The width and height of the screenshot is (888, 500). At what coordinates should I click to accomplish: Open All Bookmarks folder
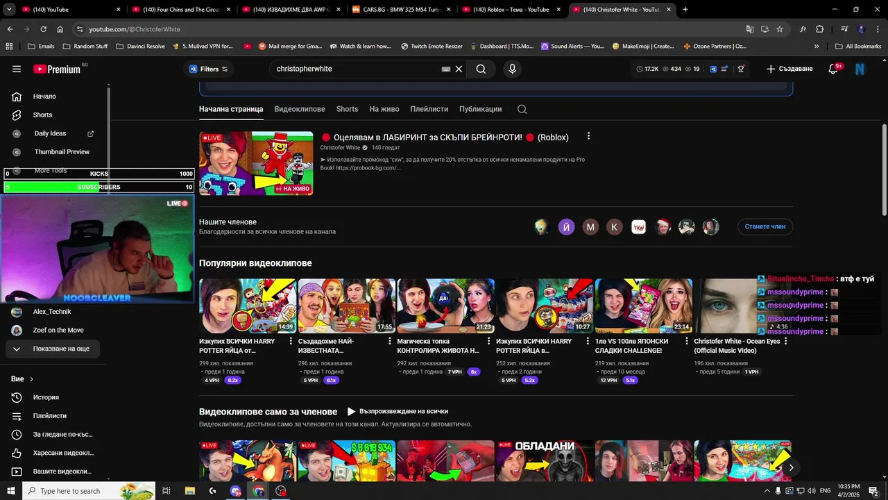click(x=858, y=47)
